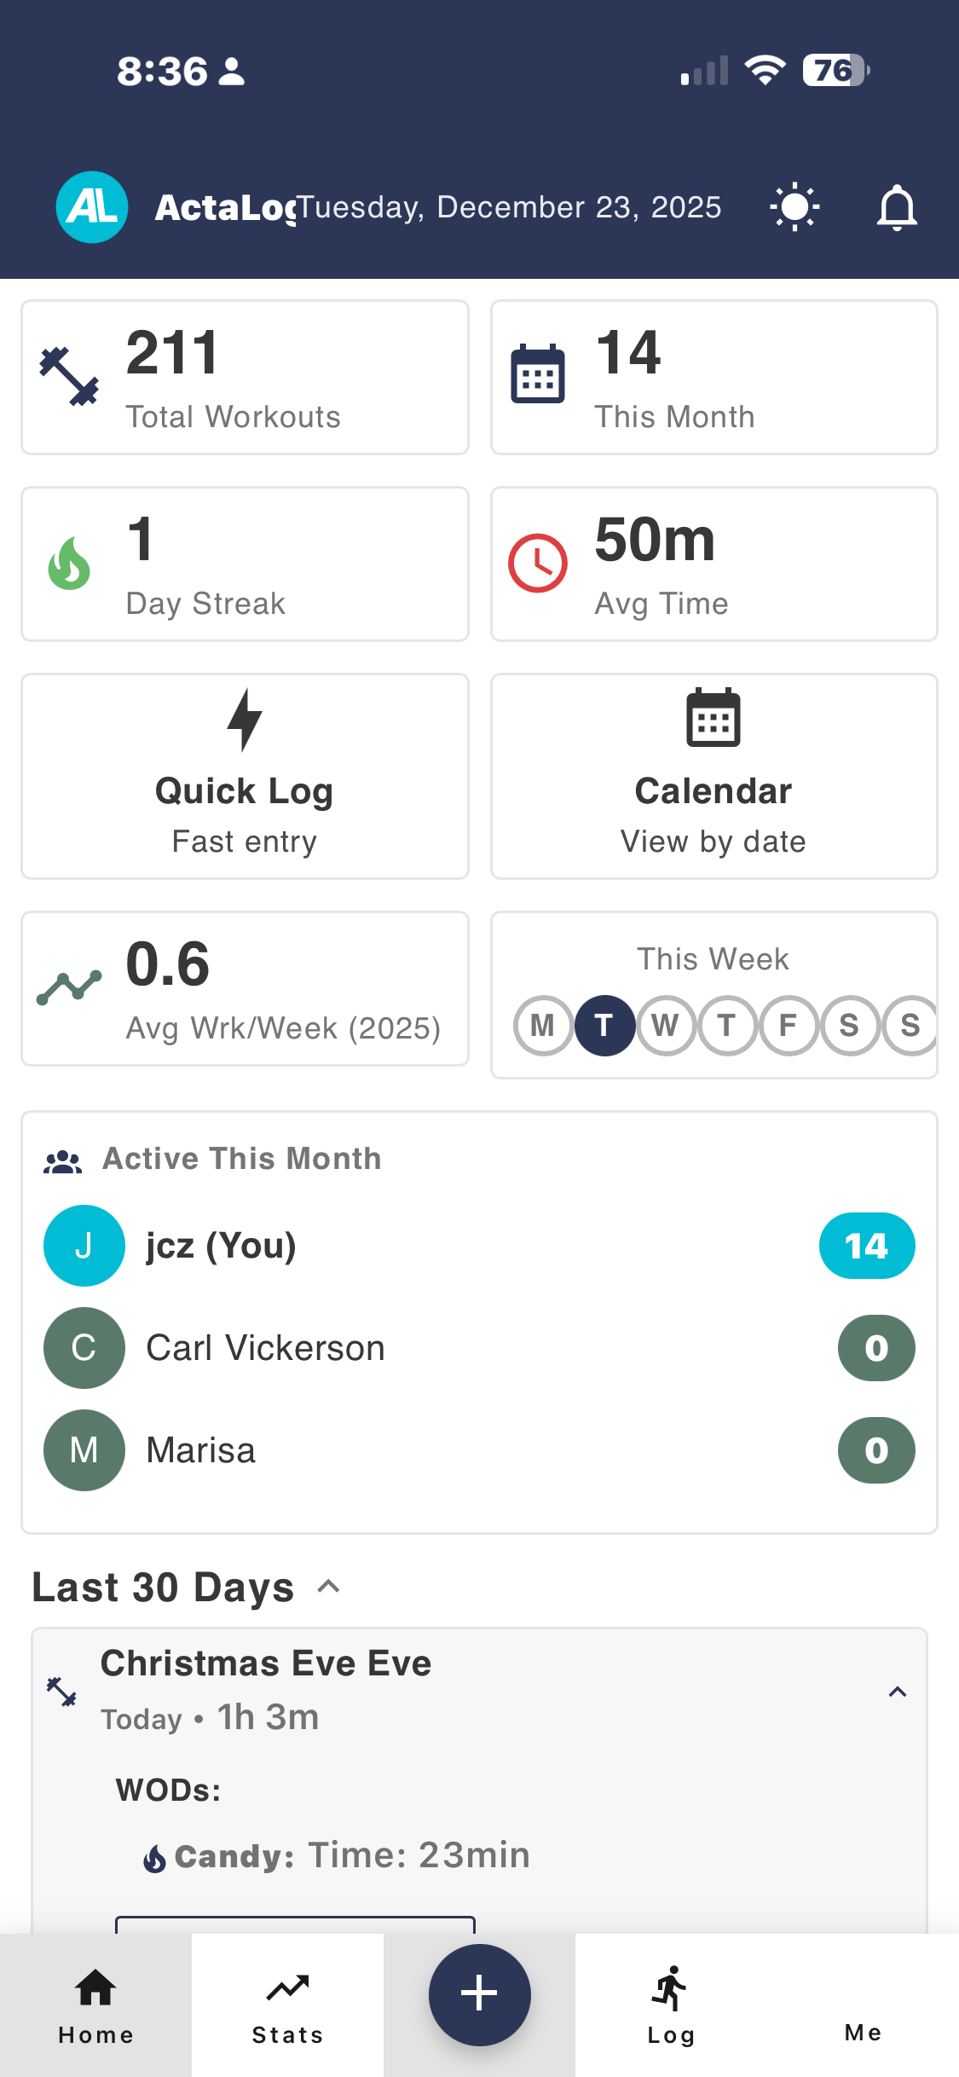Tap the Total Workouts dumbbell icon
Screen dimensions: 959x2077
pos(69,376)
